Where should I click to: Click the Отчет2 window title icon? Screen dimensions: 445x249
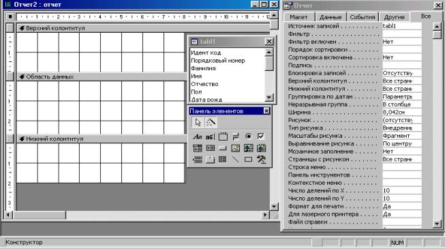pos(8,5)
